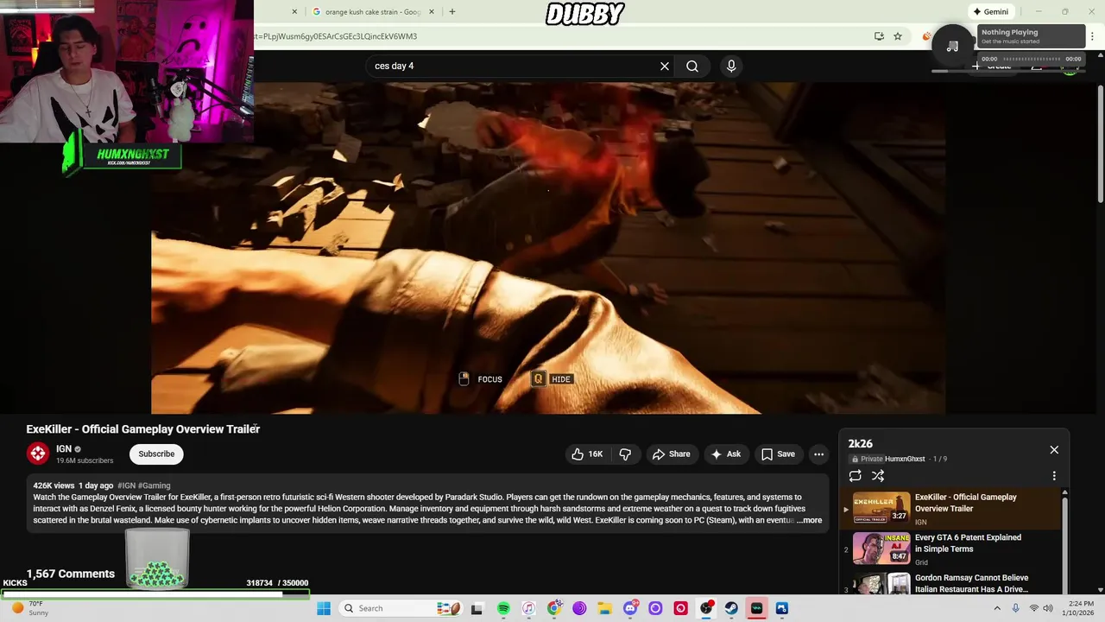Open Spotify from taskbar

(x=503, y=608)
